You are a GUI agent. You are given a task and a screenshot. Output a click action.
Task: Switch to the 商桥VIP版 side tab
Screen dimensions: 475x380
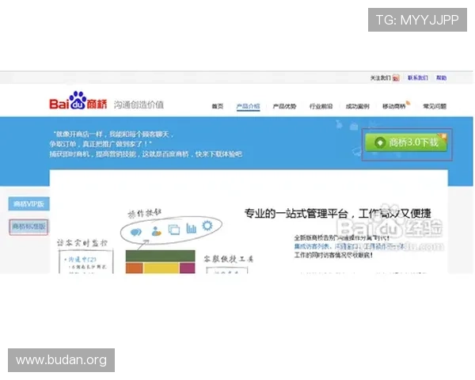click(x=28, y=204)
